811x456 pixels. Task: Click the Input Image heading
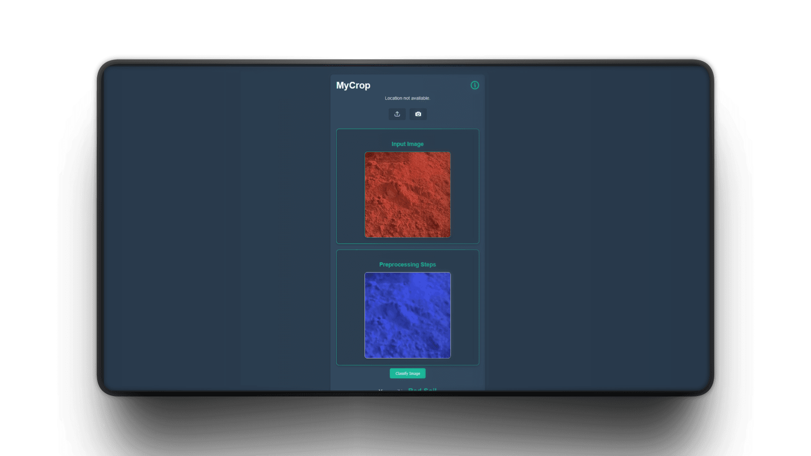point(408,144)
